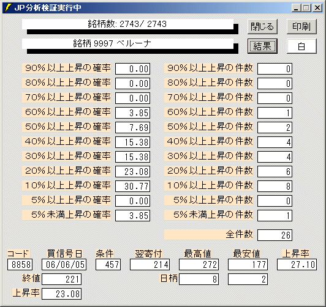The height and width of the screenshot is (307, 326).
Task: Click the 10%以上上昇の件数 value field
Action: (275, 186)
